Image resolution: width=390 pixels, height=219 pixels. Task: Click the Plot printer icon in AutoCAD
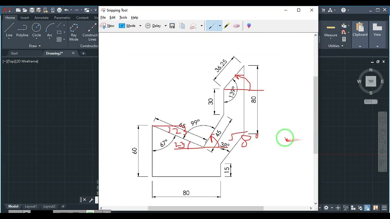click(x=59, y=10)
